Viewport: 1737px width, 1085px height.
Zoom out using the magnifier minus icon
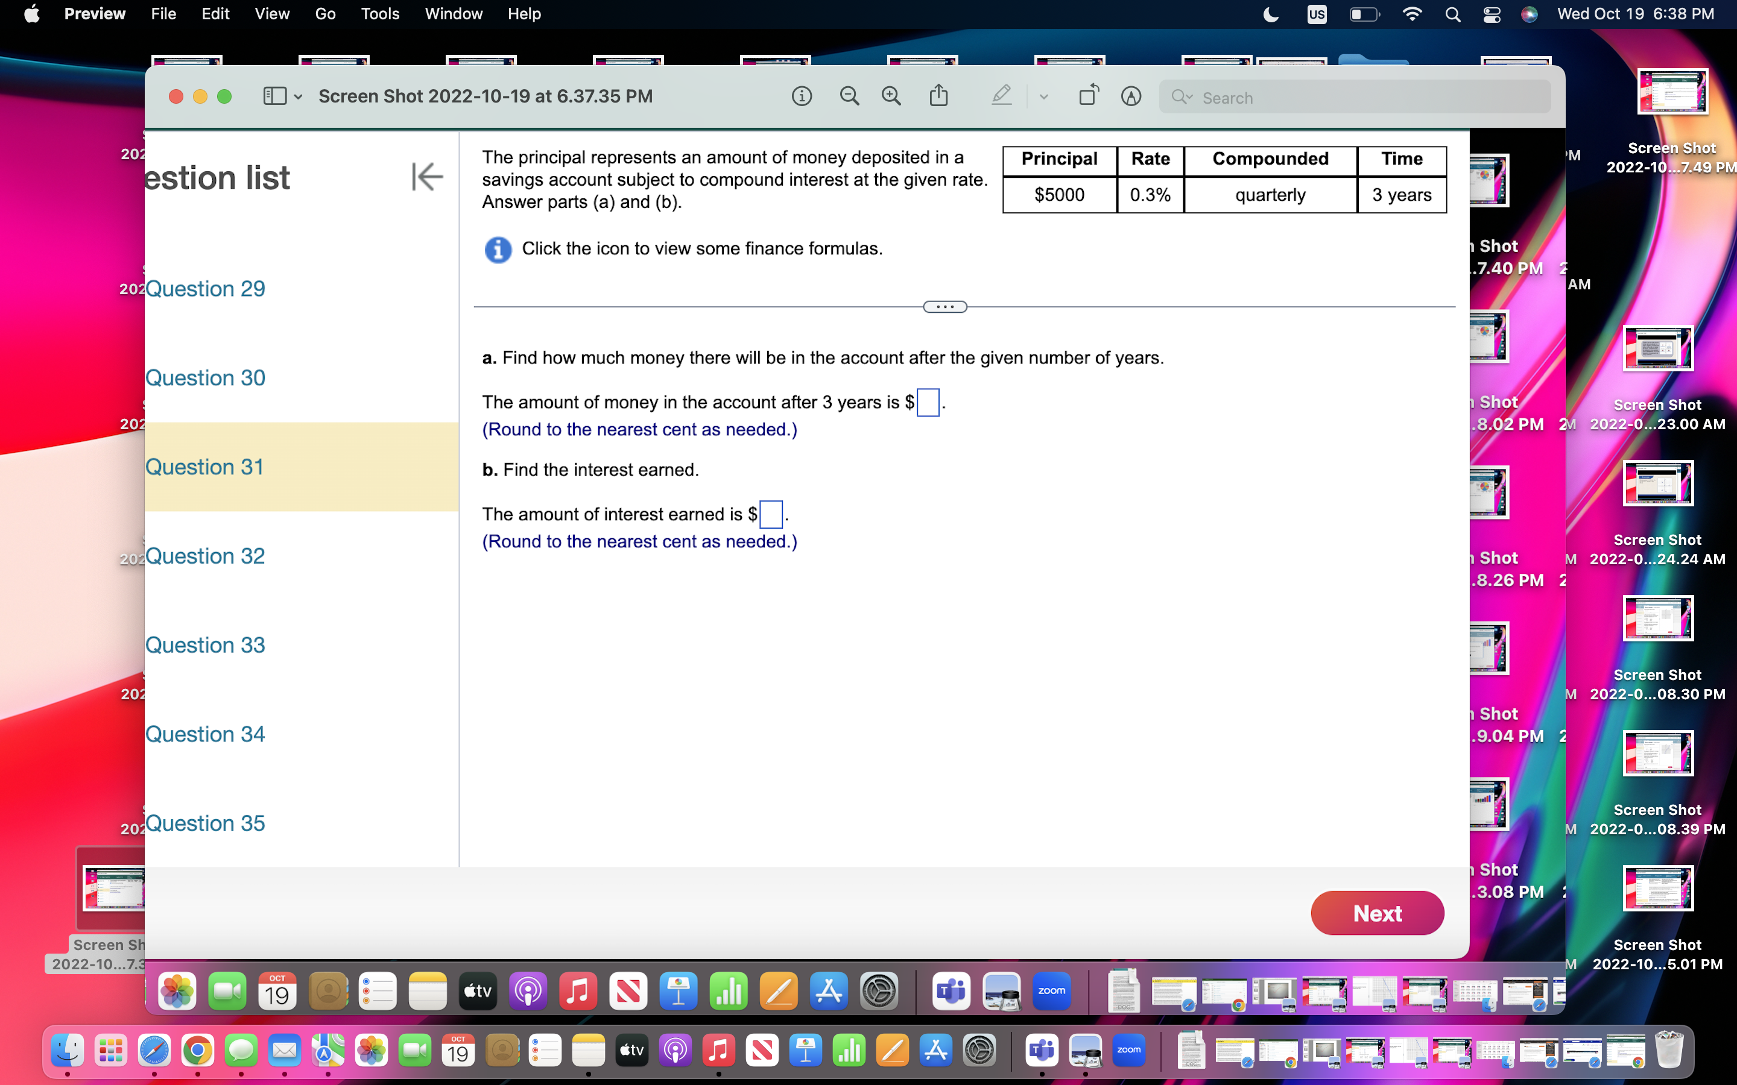tap(849, 96)
